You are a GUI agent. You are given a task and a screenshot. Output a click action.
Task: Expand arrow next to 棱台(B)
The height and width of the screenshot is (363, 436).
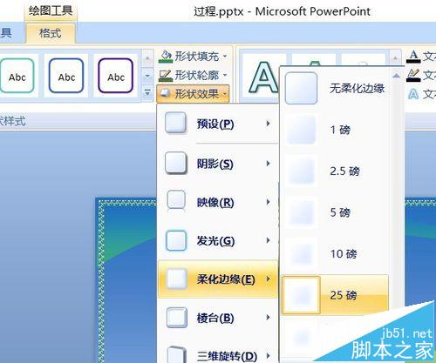click(x=268, y=318)
